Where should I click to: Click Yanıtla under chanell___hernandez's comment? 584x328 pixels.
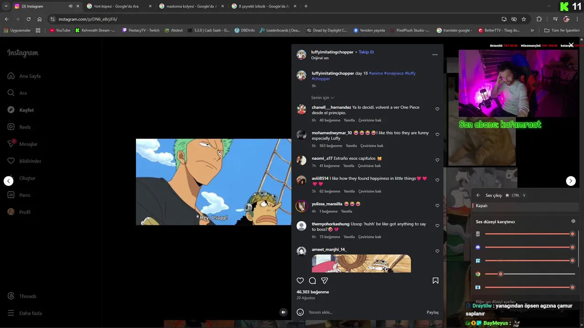349,120
